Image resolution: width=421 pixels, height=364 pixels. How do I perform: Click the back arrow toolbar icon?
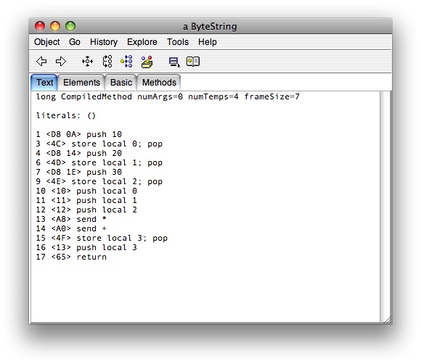pos(41,62)
